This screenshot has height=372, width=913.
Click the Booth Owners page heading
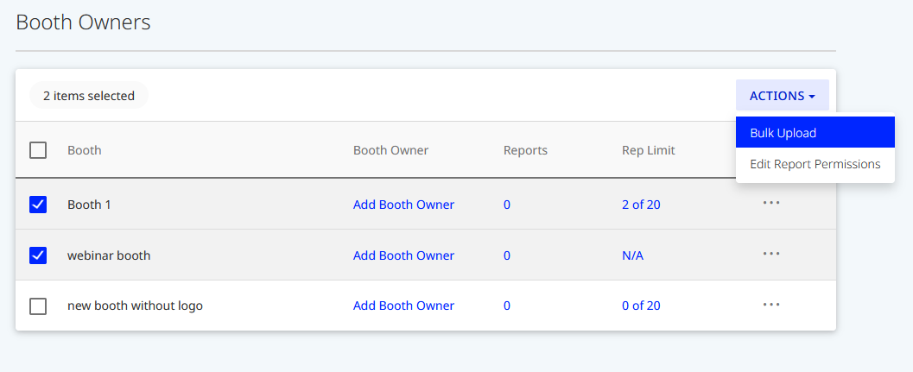tap(83, 22)
